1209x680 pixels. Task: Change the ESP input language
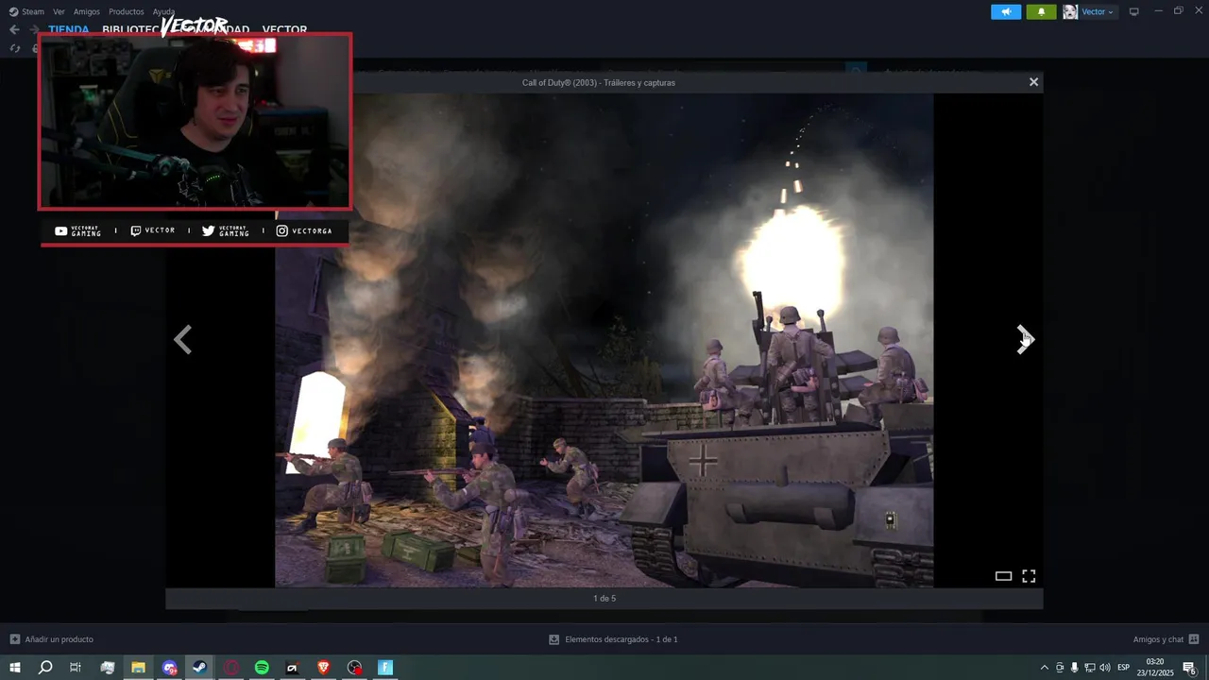(x=1123, y=668)
